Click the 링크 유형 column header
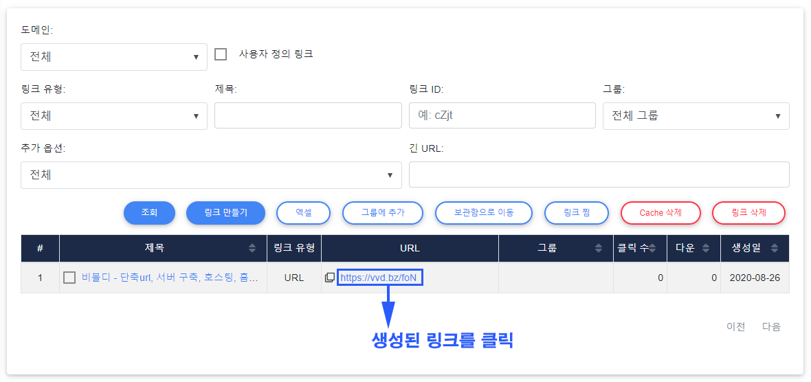This screenshot has width=811, height=382. pyautogui.click(x=293, y=248)
